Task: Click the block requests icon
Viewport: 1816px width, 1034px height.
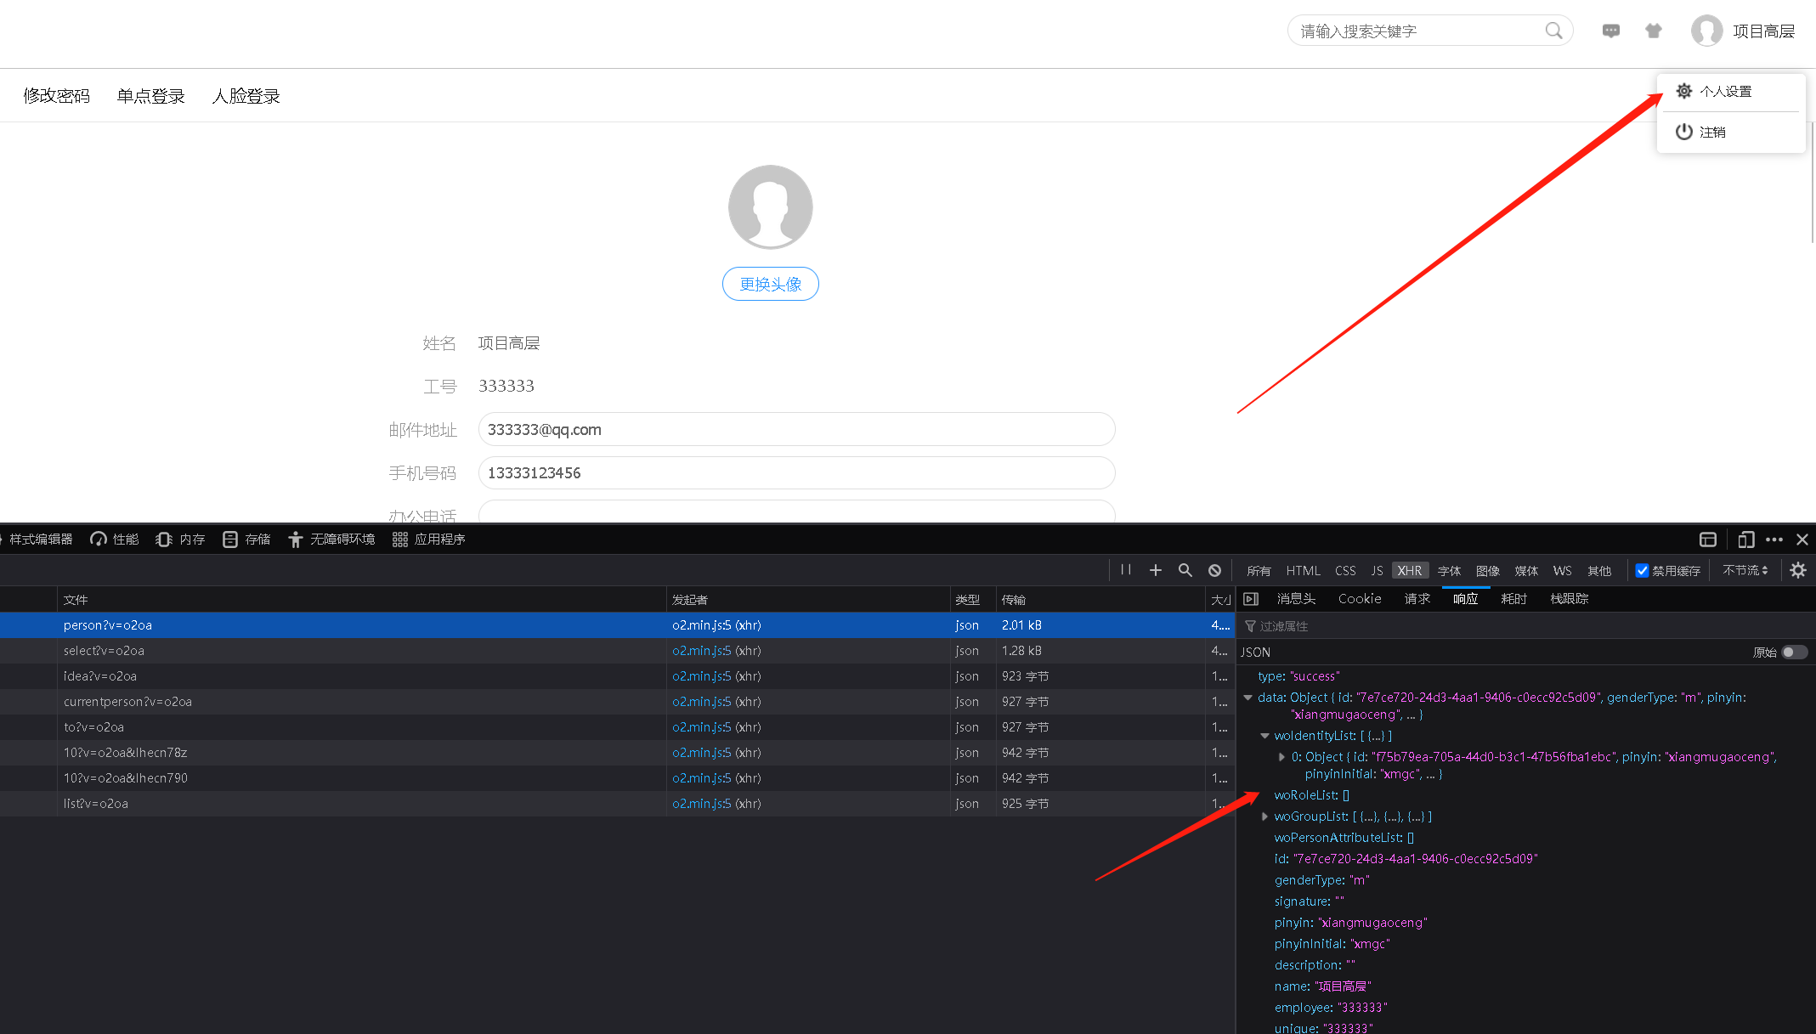Action: pyautogui.click(x=1214, y=570)
